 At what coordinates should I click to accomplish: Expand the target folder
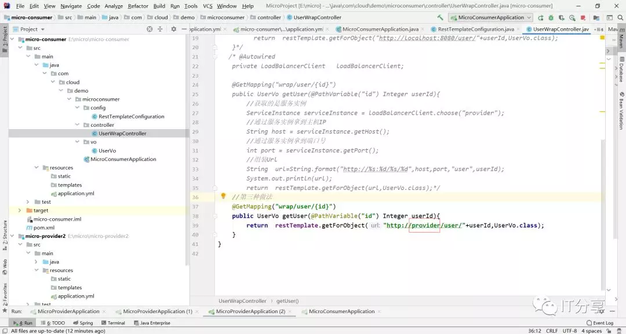[x=20, y=211]
